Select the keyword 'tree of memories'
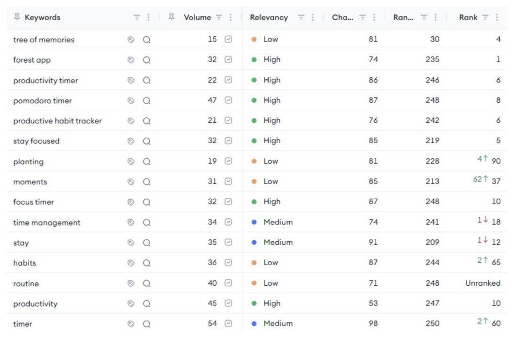Screen dimensions: 516x344 click(44, 40)
